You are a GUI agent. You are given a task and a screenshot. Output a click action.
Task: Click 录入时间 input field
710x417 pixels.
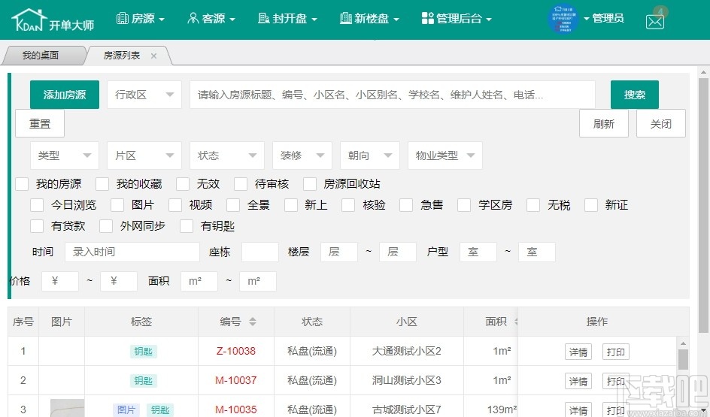click(x=132, y=252)
